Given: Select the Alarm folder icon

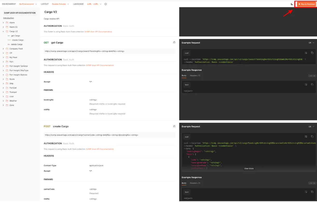Looking at the screenshot, I should coord(7,23).
